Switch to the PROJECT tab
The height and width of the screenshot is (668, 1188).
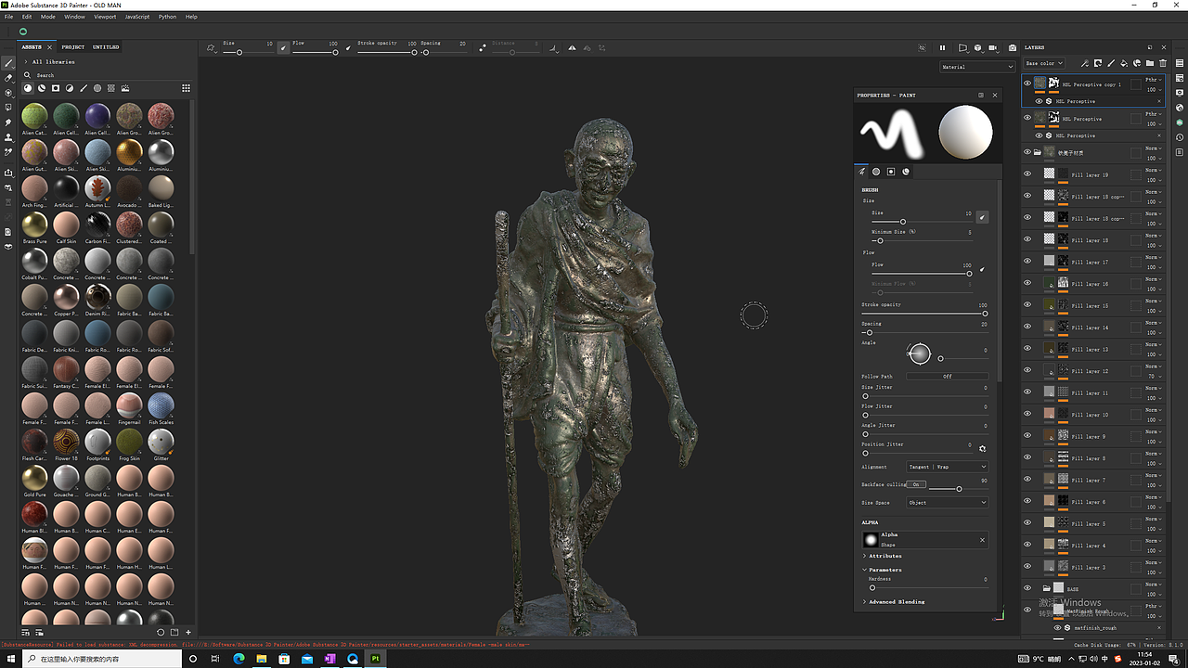(x=72, y=46)
